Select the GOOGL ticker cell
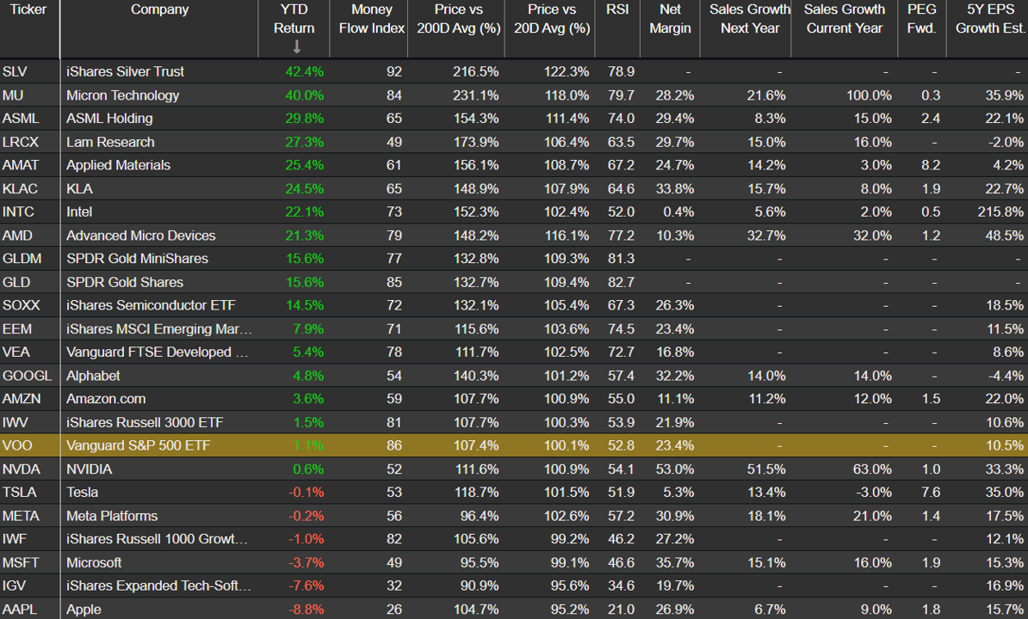This screenshot has height=619, width=1028. [27, 377]
